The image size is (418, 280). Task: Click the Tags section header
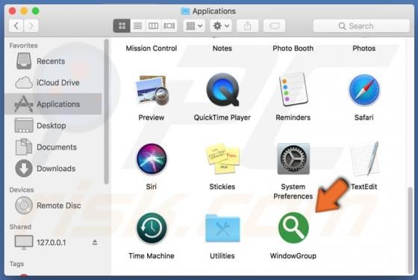click(16, 264)
